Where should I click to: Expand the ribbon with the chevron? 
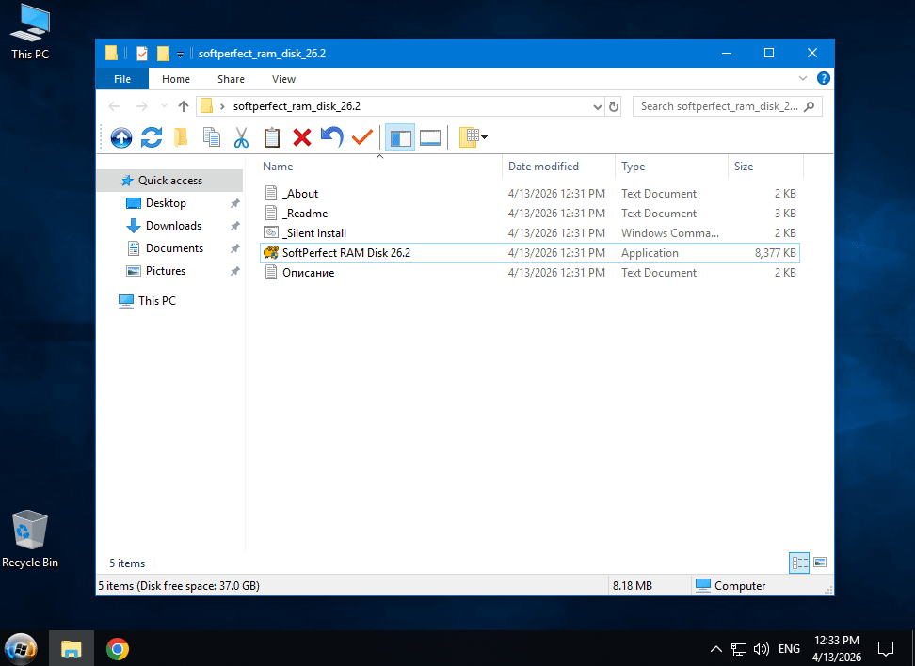click(x=803, y=79)
